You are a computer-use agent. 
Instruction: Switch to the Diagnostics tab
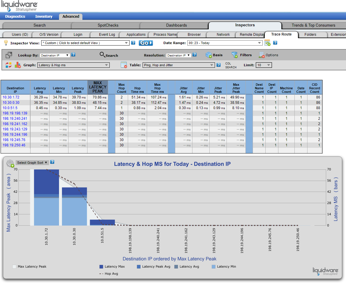click(15, 17)
